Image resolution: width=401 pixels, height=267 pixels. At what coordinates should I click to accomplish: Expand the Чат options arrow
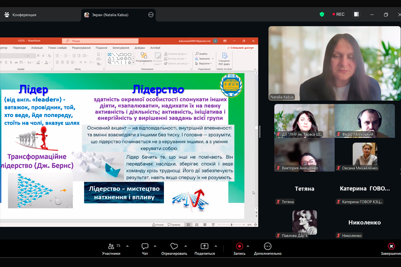pyautogui.click(x=155, y=246)
